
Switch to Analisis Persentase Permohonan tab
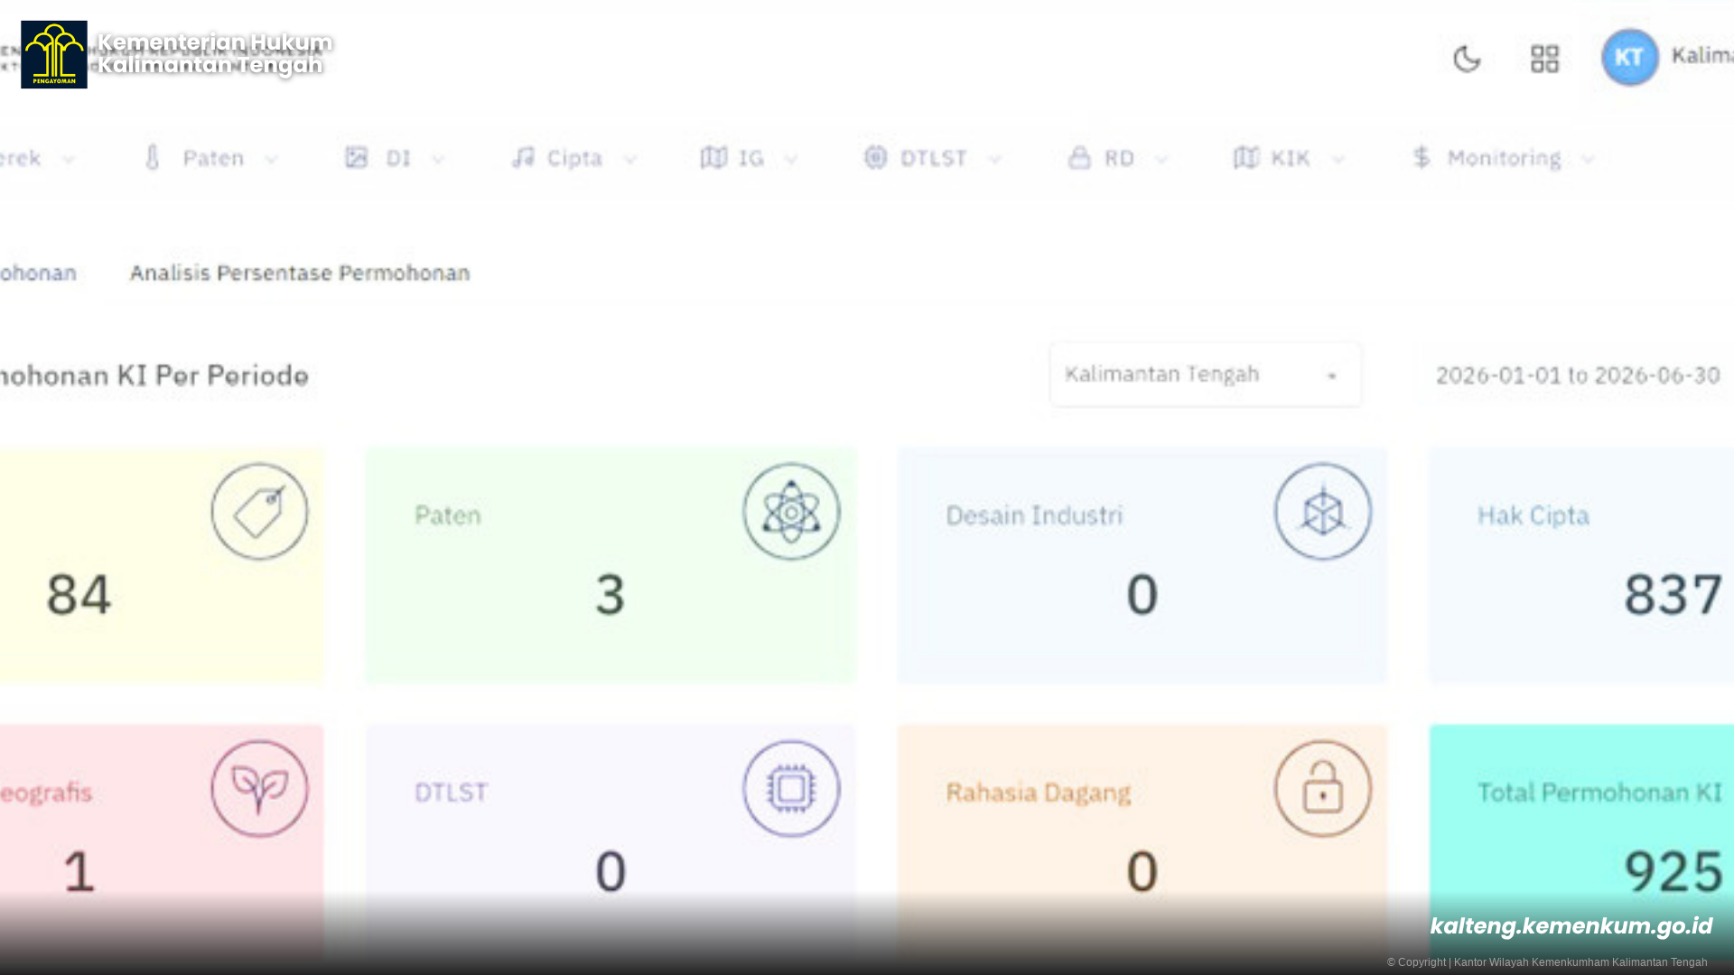point(300,273)
